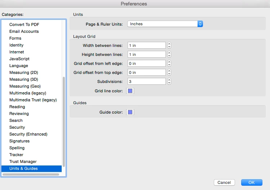Click the Grid offset from left edge field
Screen dimensions: 270x190
147,63
